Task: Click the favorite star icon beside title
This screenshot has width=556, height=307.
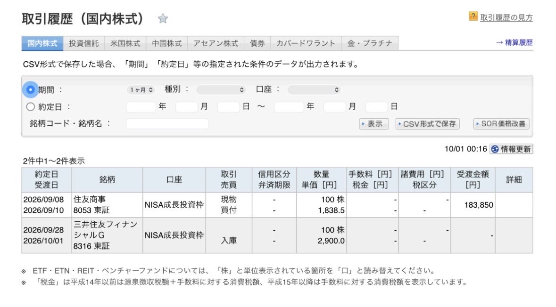Action: coord(163,18)
